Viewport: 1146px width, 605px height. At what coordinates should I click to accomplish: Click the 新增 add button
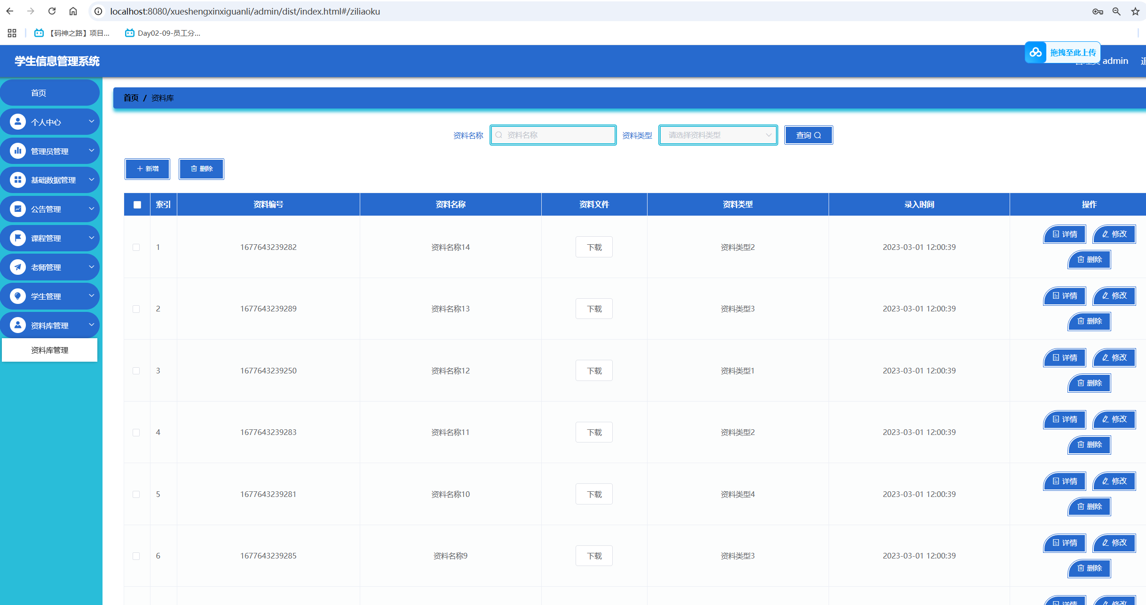(x=147, y=169)
